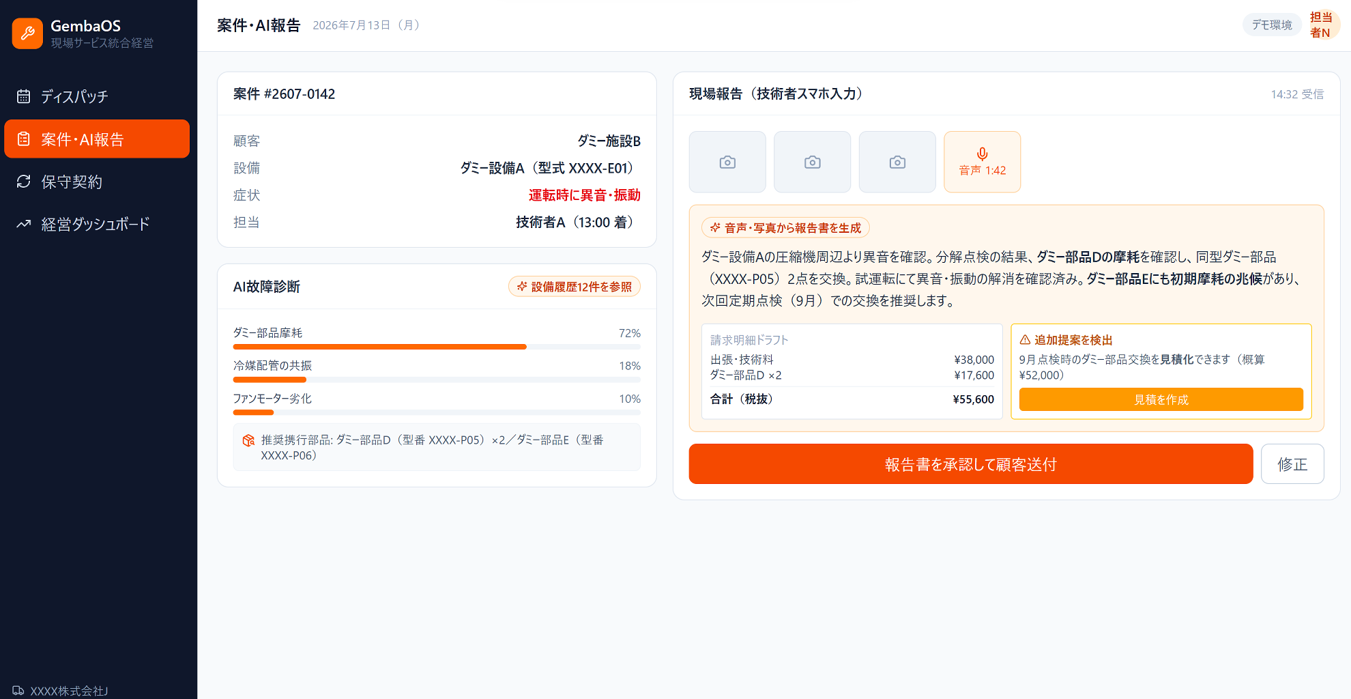Click the ダミー部品D ×2 ¥17,600 line
Image resolution: width=1351 pixels, height=699 pixels.
(x=852, y=375)
